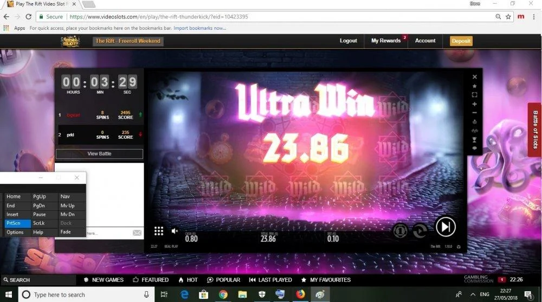Screen dimensions: 542x302
Task: Reload the page in Chrome
Action: click(x=29, y=17)
